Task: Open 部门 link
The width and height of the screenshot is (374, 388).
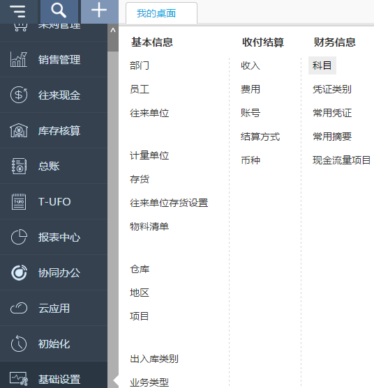Action: 140,65
